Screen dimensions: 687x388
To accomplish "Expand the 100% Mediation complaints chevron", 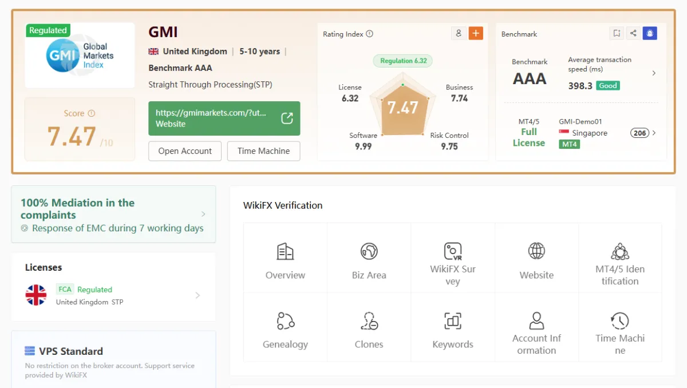I will (203, 214).
